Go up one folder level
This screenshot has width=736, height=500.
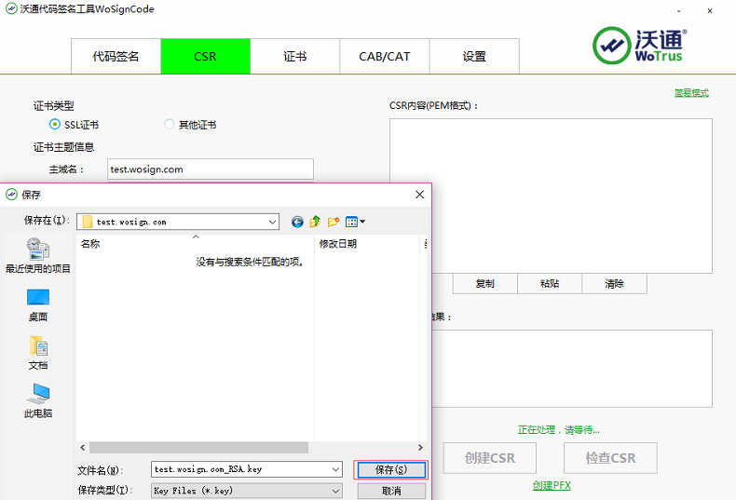(x=315, y=222)
